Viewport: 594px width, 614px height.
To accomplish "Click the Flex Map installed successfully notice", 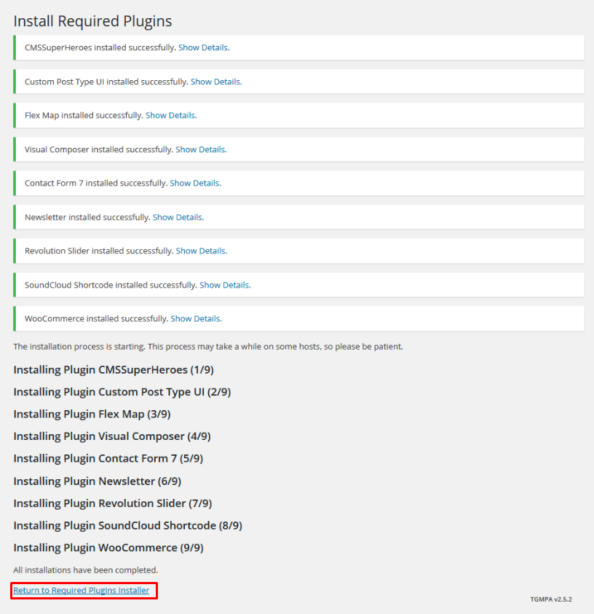I will click(x=299, y=116).
